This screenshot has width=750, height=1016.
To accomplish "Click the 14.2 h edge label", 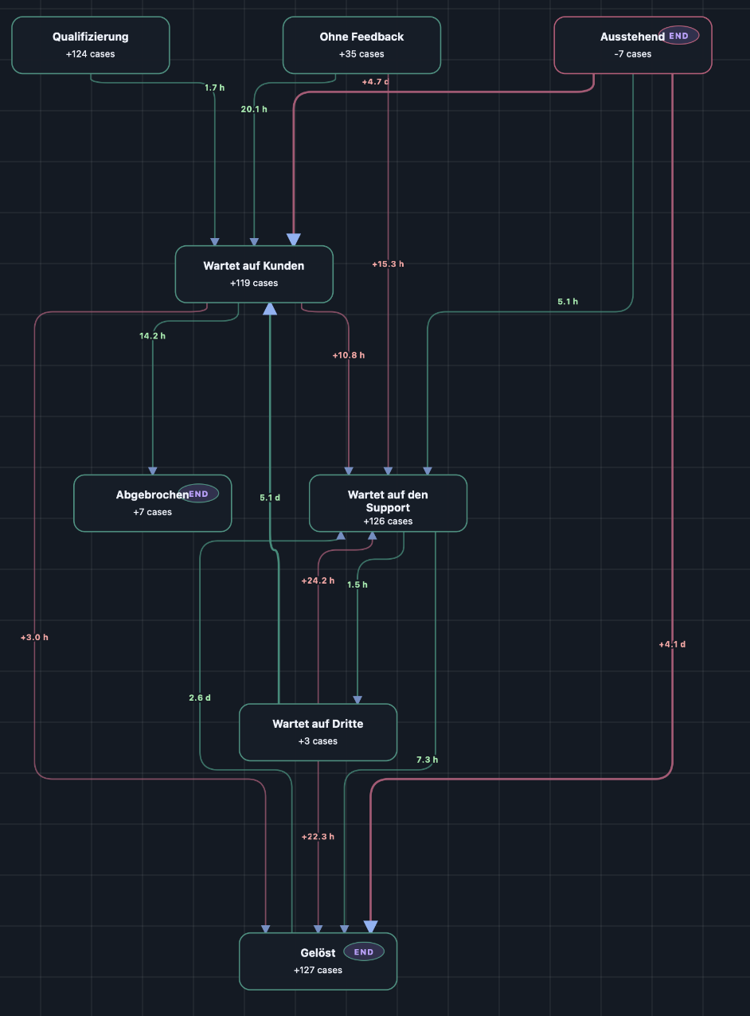I will (153, 336).
